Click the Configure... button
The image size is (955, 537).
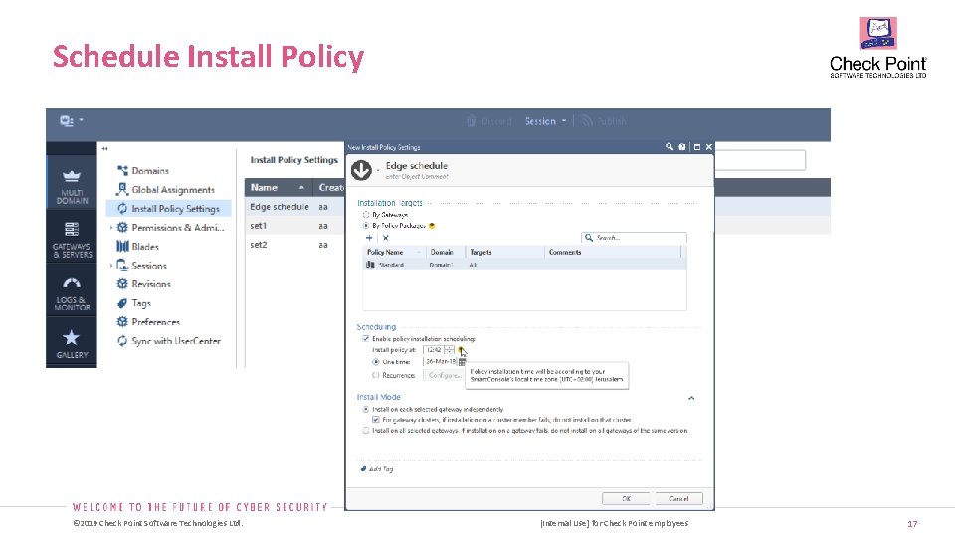click(443, 375)
